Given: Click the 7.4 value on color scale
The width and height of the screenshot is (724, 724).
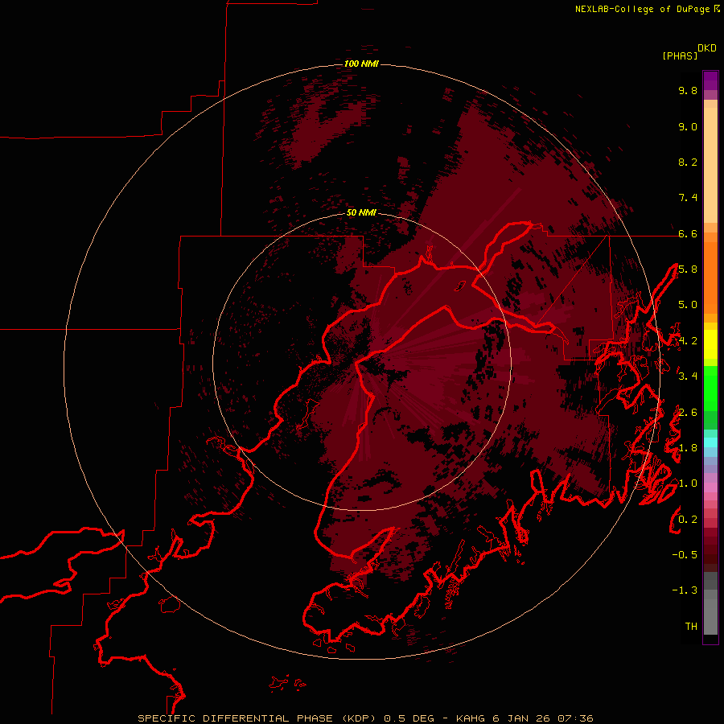Looking at the screenshot, I should (x=688, y=198).
